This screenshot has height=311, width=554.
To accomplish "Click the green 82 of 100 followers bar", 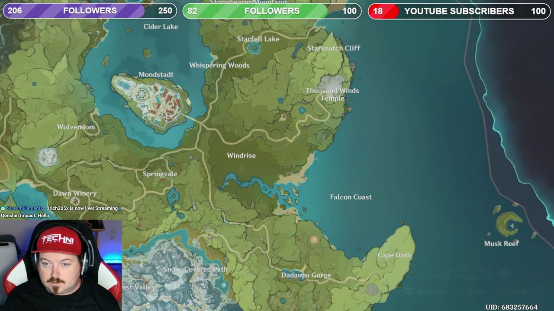I will coord(272,11).
